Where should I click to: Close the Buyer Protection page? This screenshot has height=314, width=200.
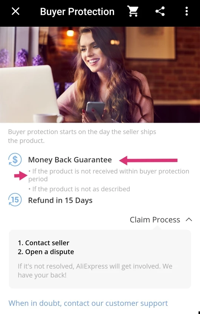(16, 11)
